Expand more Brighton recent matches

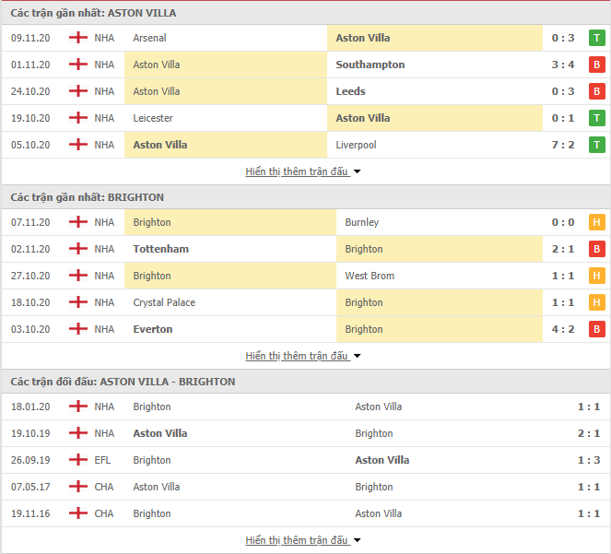[303, 356]
